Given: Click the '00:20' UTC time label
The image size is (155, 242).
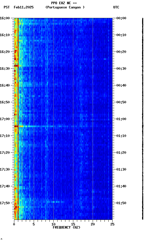Looking at the screenshot, I should 121,52.
